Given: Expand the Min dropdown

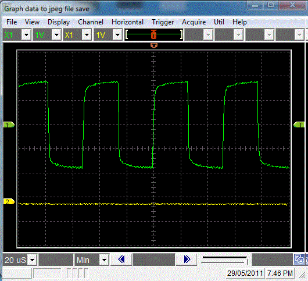Looking at the screenshot, I should (x=104, y=260).
